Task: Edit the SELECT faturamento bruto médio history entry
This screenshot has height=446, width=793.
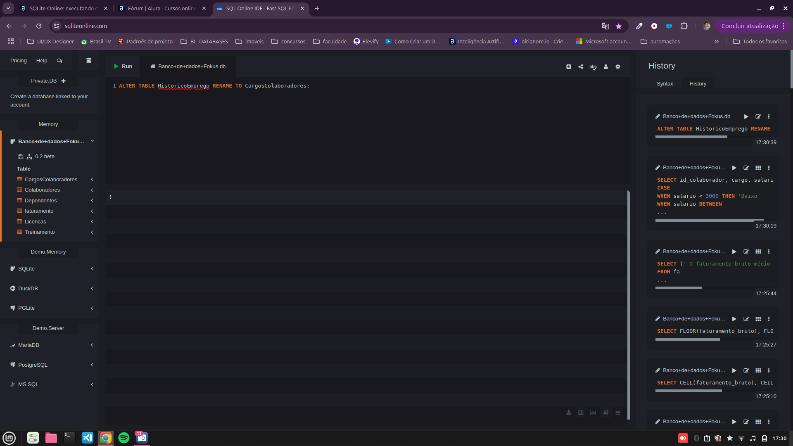Action: point(746,251)
